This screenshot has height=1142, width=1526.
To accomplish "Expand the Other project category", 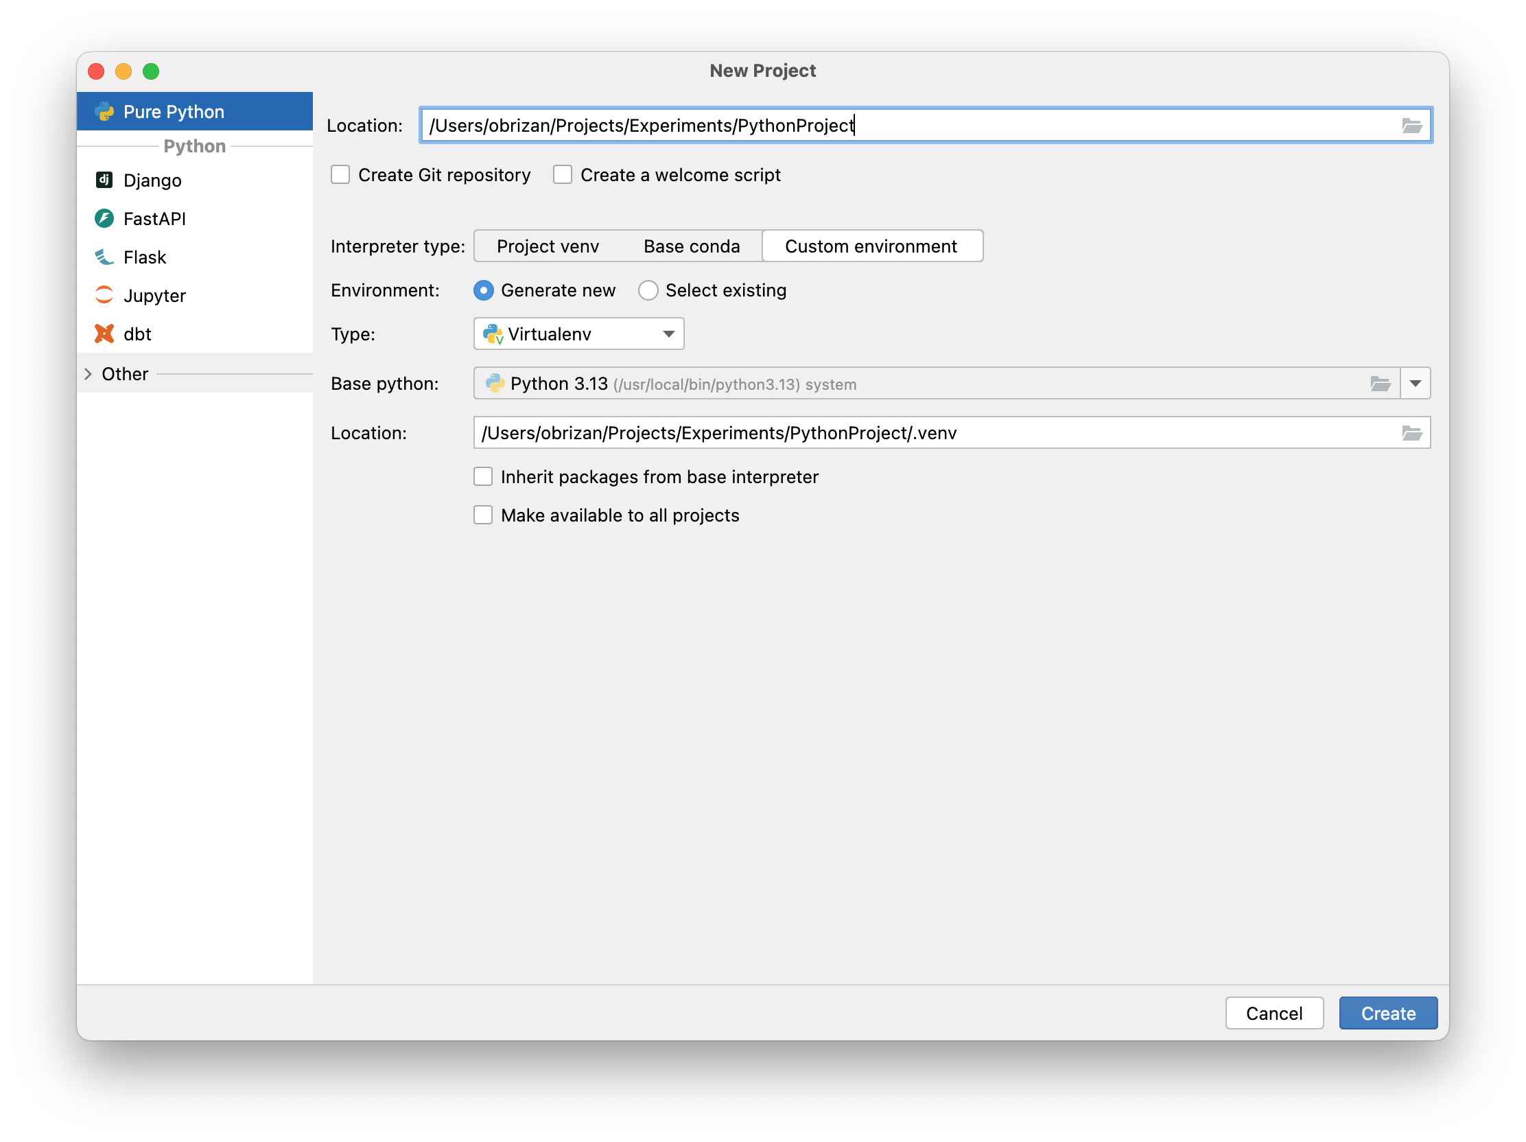I will coord(89,374).
